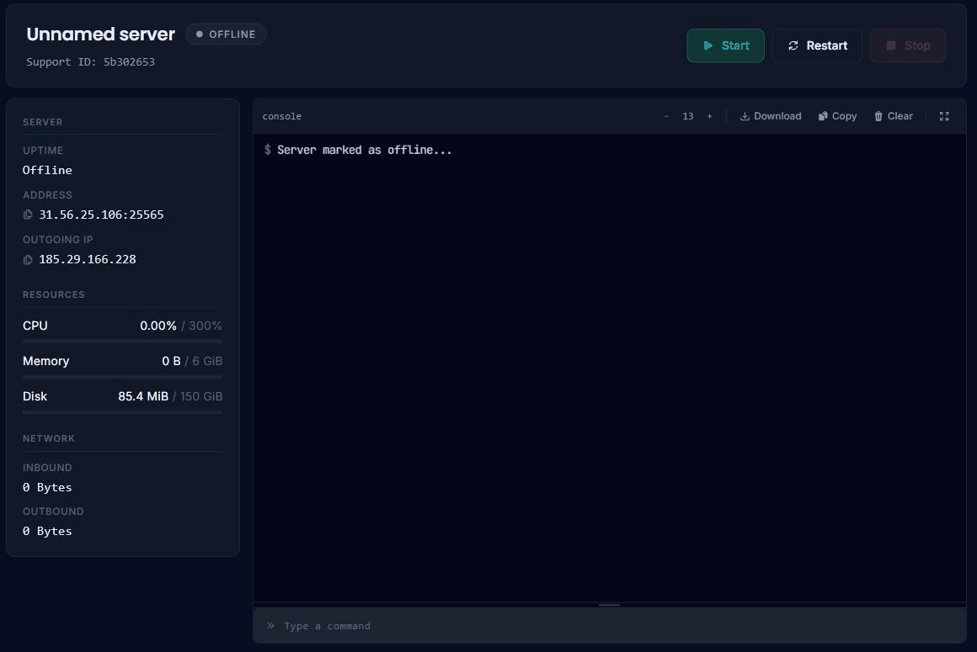Image resolution: width=977 pixels, height=652 pixels.
Task: Decrease console font size with minus
Action: pos(666,116)
